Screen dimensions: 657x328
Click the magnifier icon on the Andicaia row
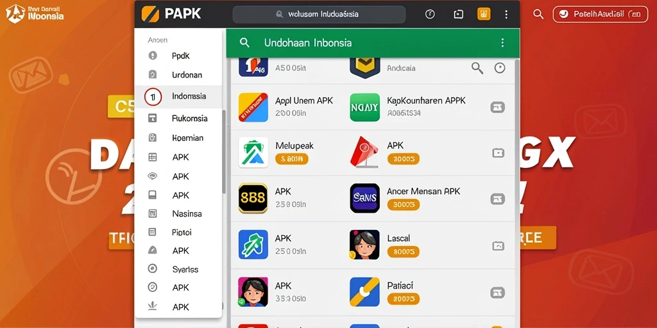tap(477, 68)
